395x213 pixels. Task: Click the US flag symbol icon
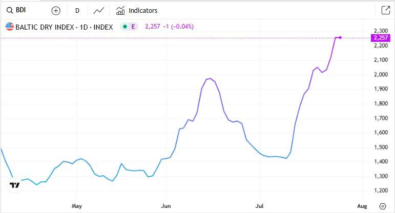click(x=10, y=27)
